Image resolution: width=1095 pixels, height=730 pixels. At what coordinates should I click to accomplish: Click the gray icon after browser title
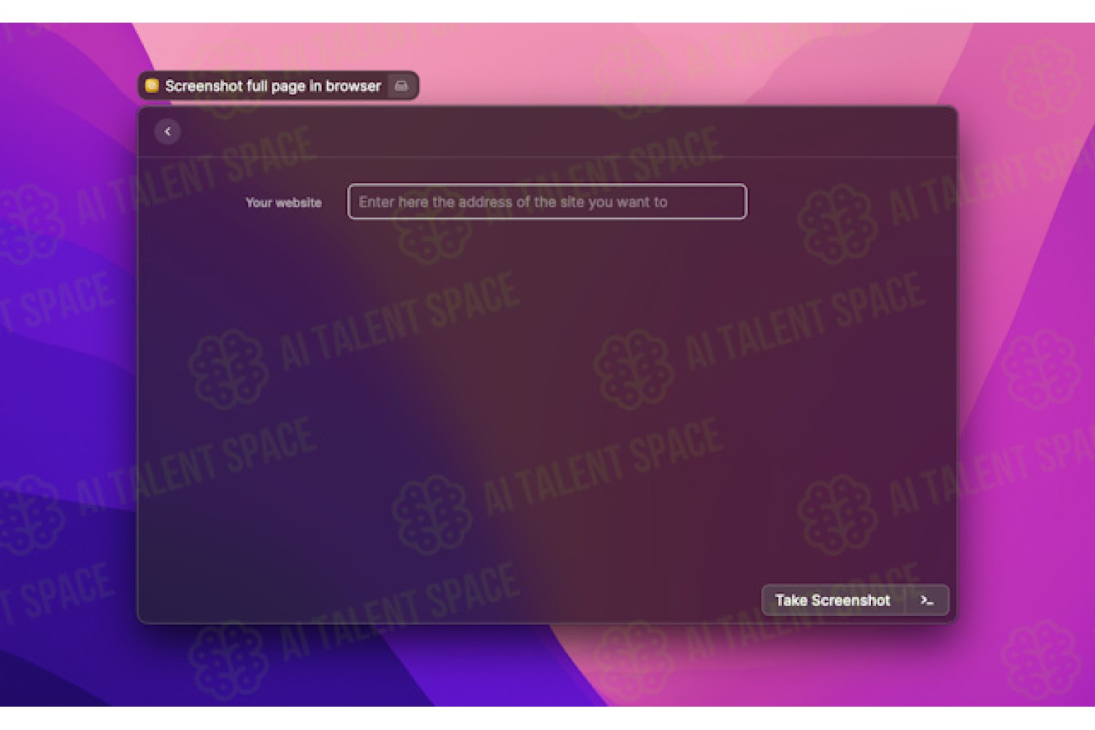click(401, 85)
